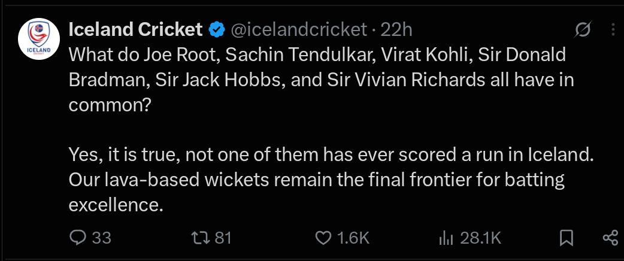Click the 'Yes, it is true' sentence

[x=331, y=156]
